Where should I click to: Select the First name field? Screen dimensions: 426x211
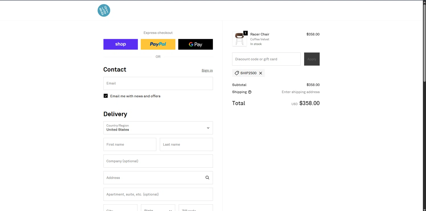130,144
